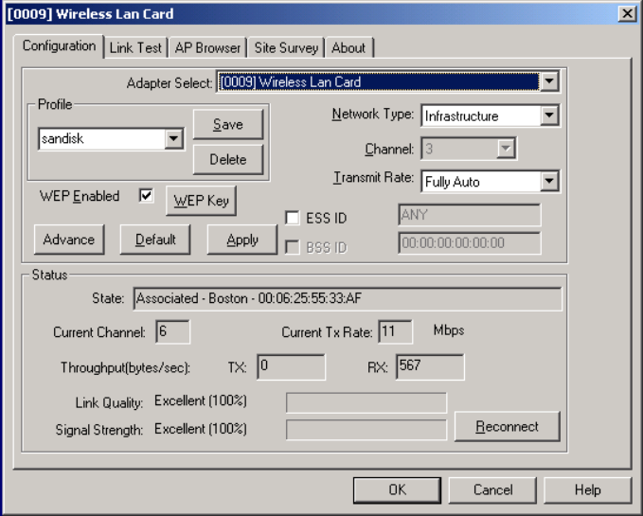
Task: Delete the selected profile
Action: (226, 159)
